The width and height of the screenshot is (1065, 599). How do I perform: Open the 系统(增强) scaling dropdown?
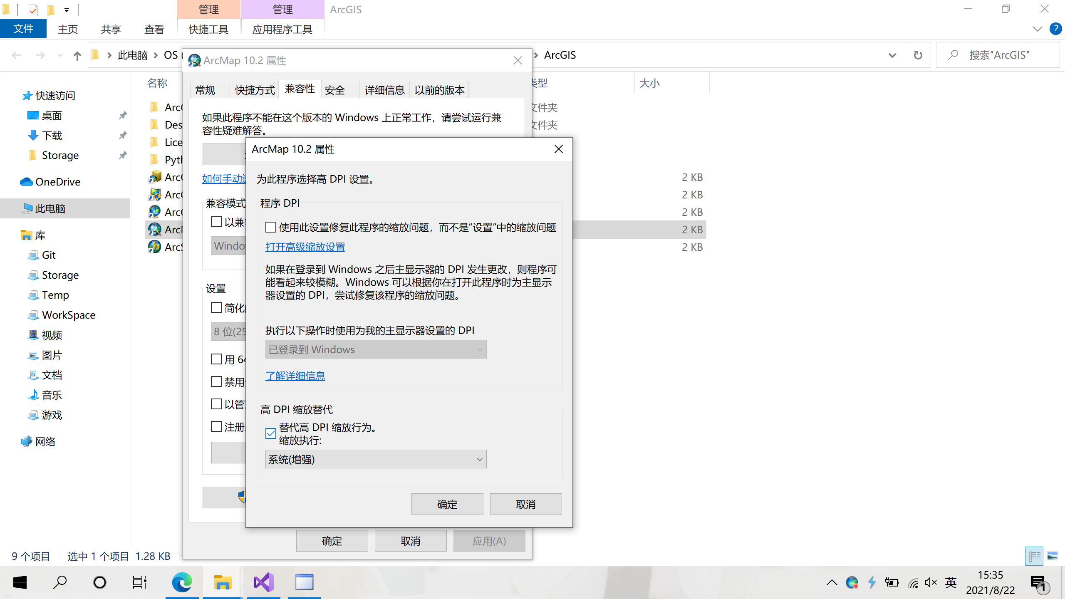point(376,459)
